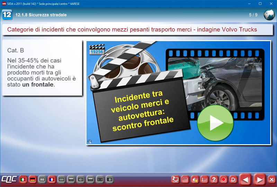This screenshot has width=277, height=187.
Task: Advance to next slide arrow
Action: (259, 179)
